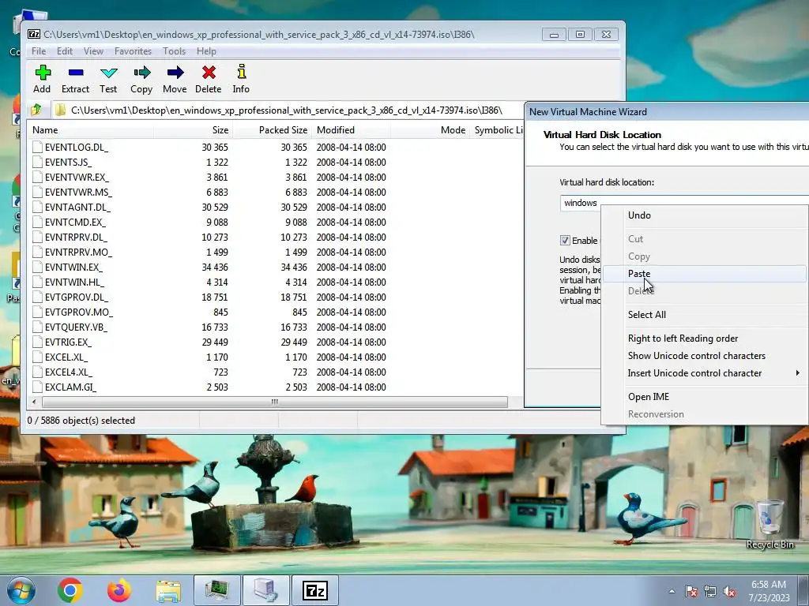The width and height of the screenshot is (809, 606).
Task: Open Windows Explorer from taskbar
Action: [168, 591]
